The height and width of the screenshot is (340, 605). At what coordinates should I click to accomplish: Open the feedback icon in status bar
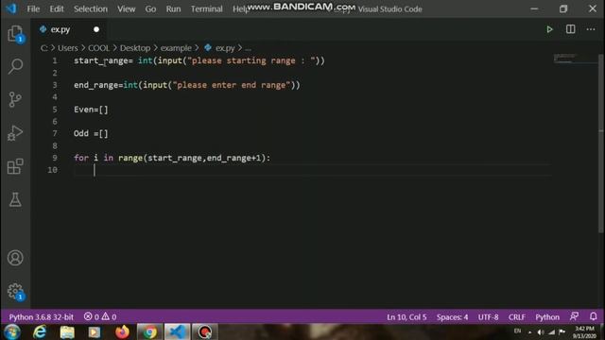[x=574, y=316]
